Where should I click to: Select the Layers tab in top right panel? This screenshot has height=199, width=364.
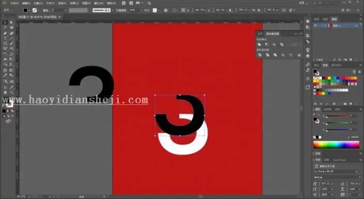coord(334,19)
